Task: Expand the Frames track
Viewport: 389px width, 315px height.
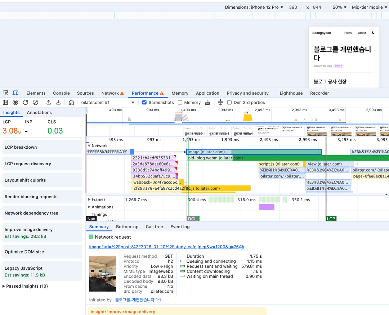Action: tap(89, 199)
